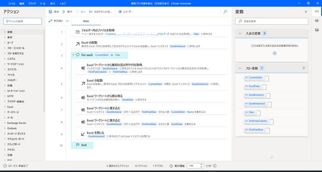
Task: Open the ファイル menu
Action: [12, 4]
